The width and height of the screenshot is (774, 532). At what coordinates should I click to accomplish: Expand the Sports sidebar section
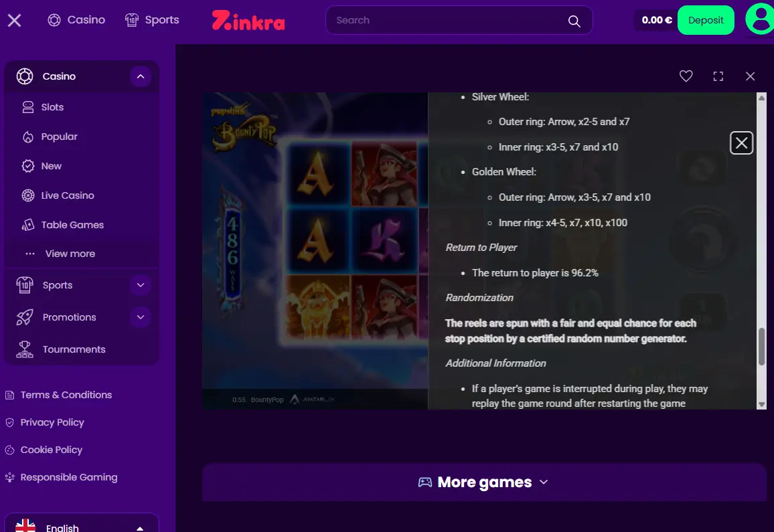click(141, 285)
